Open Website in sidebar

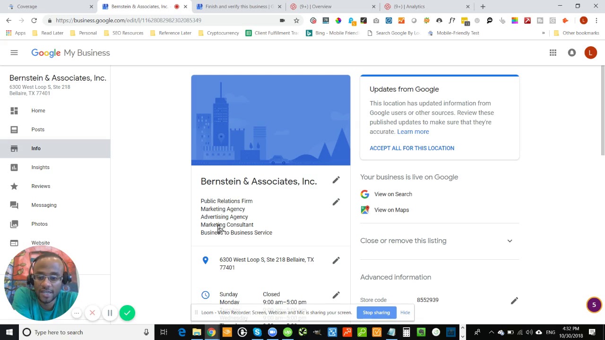tap(55, 243)
